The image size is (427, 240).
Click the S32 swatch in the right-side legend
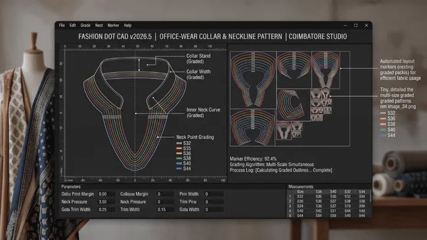(x=383, y=113)
